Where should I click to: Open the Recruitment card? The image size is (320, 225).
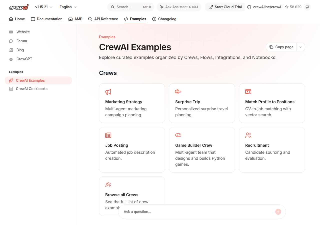[272, 150]
